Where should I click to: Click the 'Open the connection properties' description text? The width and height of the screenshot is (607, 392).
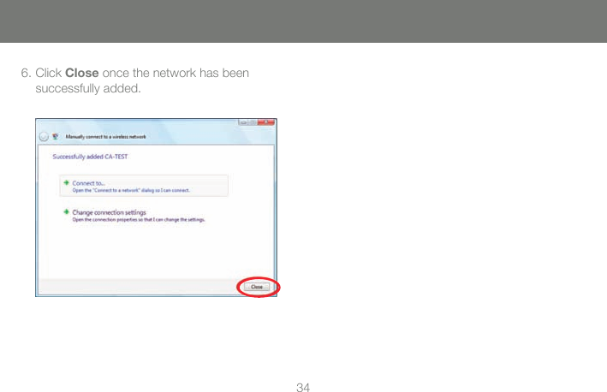139,220
